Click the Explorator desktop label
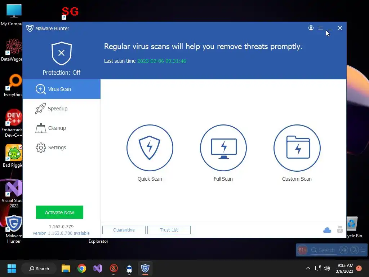 (98, 241)
